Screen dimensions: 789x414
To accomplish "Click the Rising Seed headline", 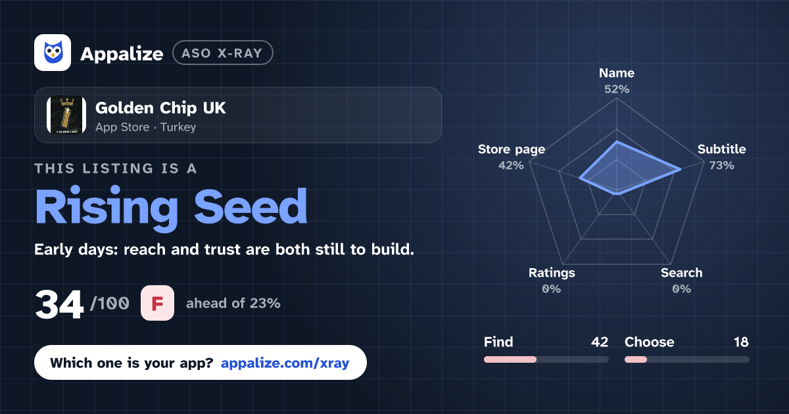I will coord(171,208).
